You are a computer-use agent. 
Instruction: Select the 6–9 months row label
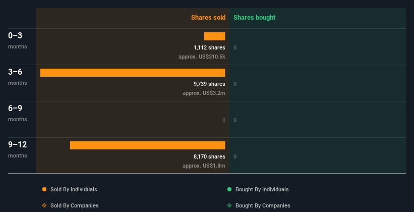[16, 109]
